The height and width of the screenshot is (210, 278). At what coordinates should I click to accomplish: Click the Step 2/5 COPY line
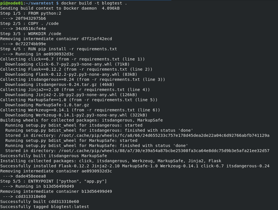coord(29,24)
